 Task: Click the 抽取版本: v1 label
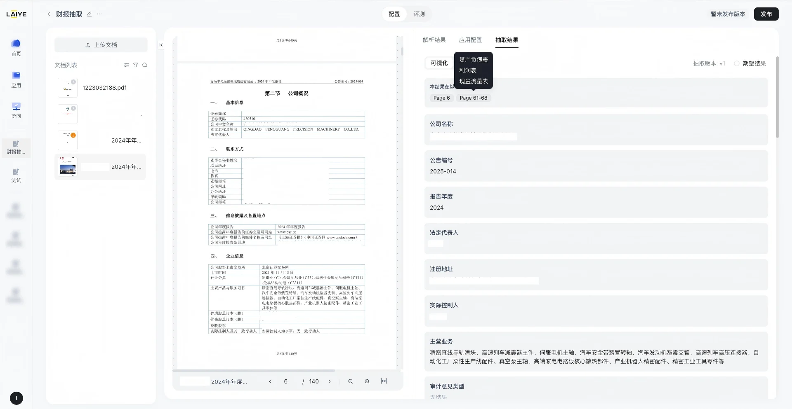709,63
